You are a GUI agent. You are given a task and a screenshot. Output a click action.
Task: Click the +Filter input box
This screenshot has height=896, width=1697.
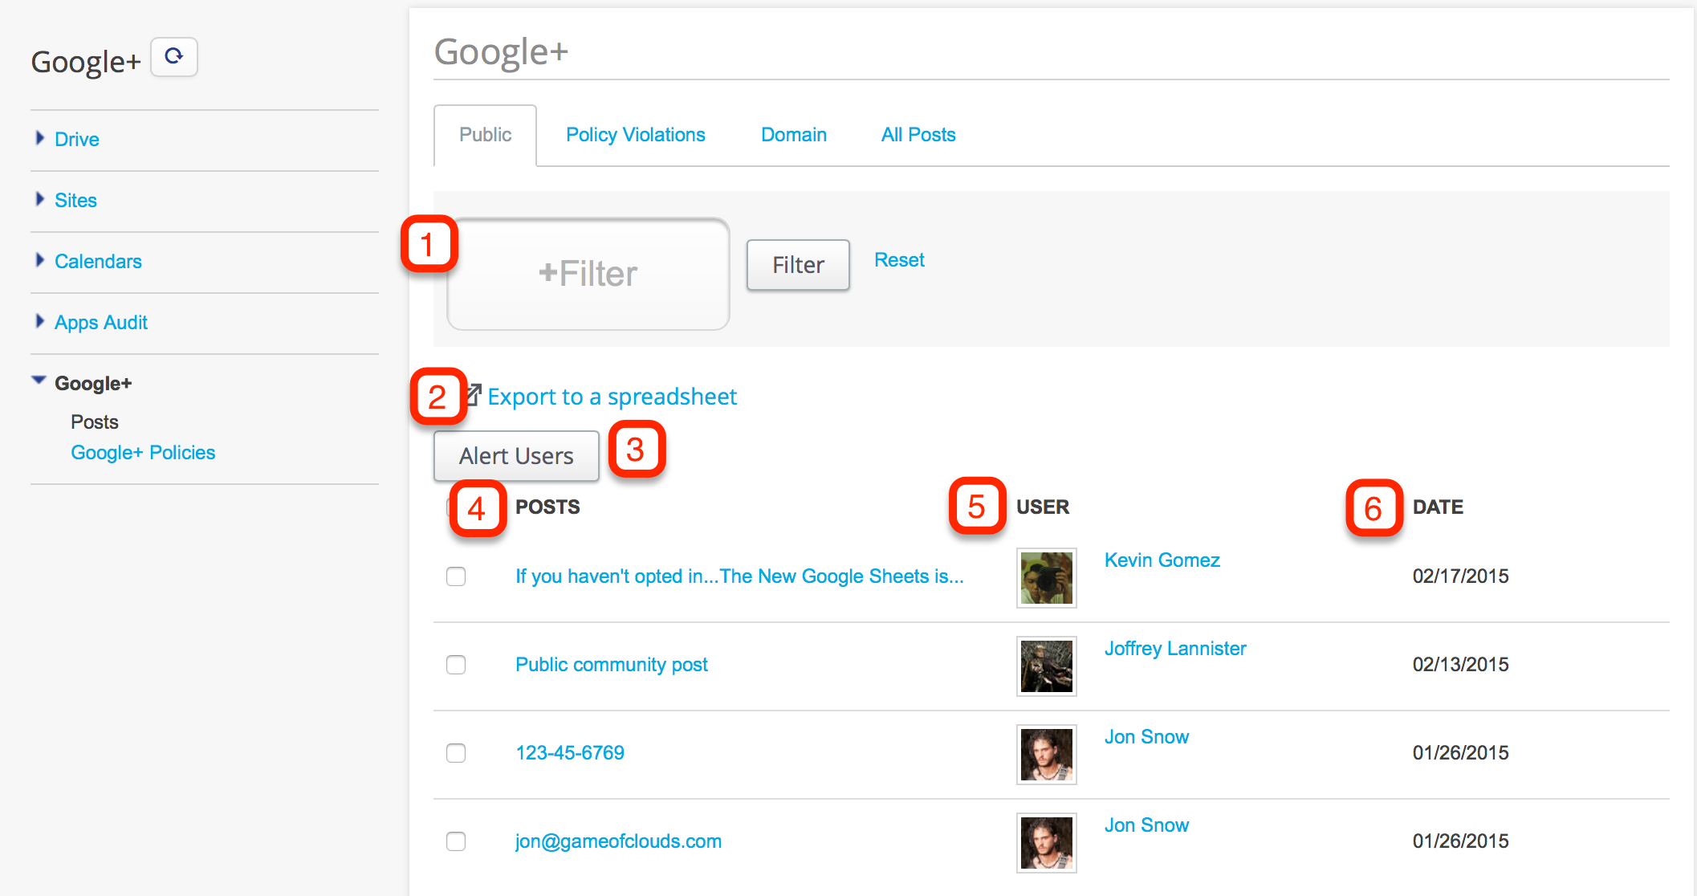pos(588,274)
